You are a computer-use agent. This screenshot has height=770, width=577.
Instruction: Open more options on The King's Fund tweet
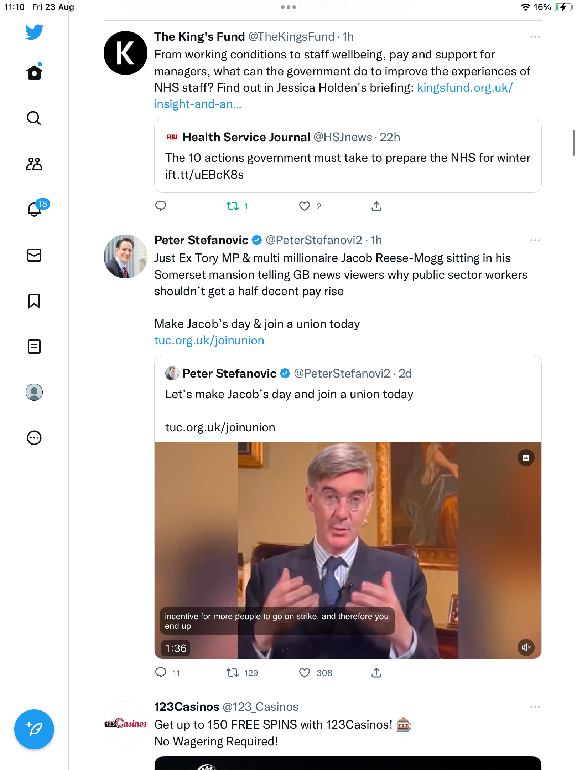[535, 37]
